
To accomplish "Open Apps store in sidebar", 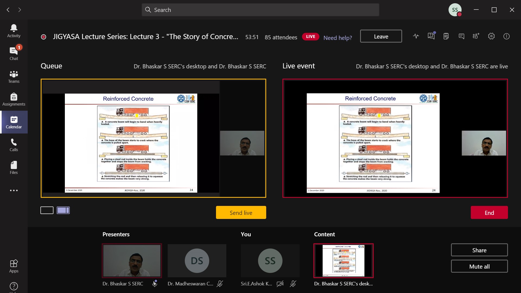I will coord(14,266).
